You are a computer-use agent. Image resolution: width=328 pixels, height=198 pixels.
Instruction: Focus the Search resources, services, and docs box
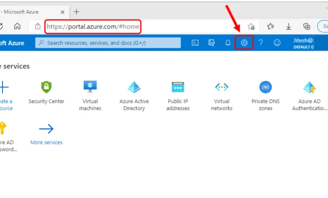pos(108,43)
